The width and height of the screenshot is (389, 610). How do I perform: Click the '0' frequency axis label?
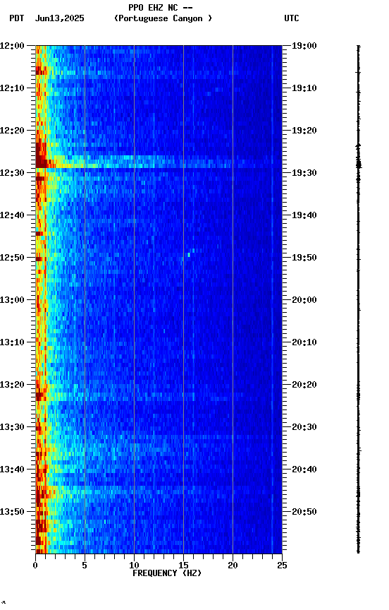tap(35, 566)
